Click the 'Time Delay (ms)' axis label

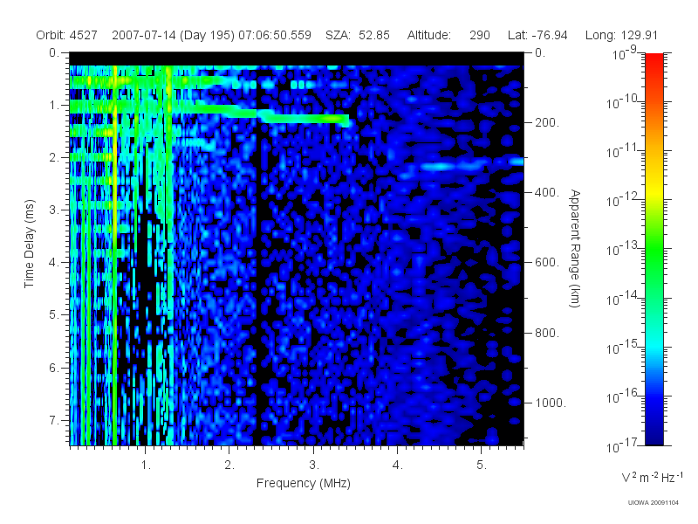29,244
